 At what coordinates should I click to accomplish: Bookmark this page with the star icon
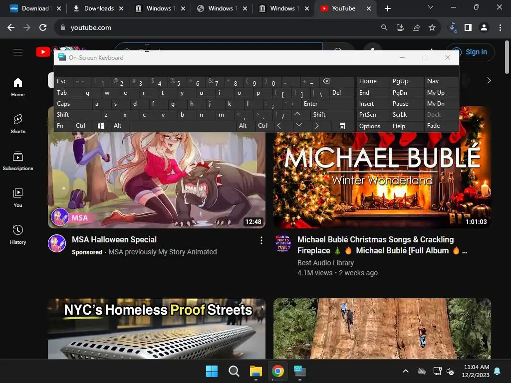432,28
